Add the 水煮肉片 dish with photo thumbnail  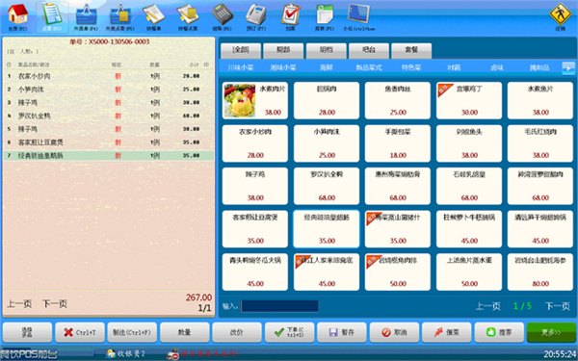pyautogui.click(x=254, y=100)
